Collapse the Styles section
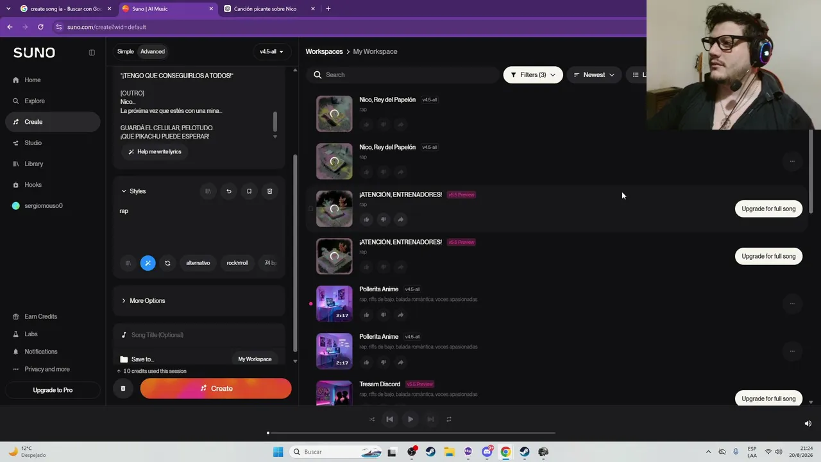The height and width of the screenshot is (462, 821). [x=133, y=191]
